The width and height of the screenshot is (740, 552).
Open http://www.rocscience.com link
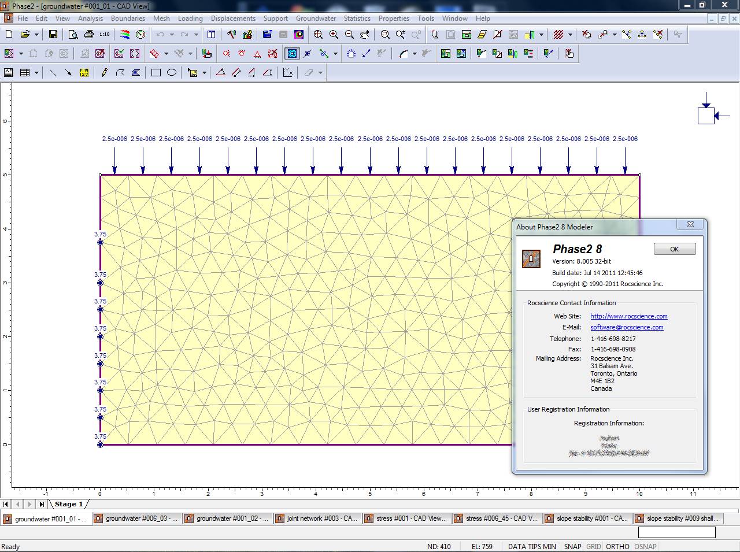coord(628,316)
